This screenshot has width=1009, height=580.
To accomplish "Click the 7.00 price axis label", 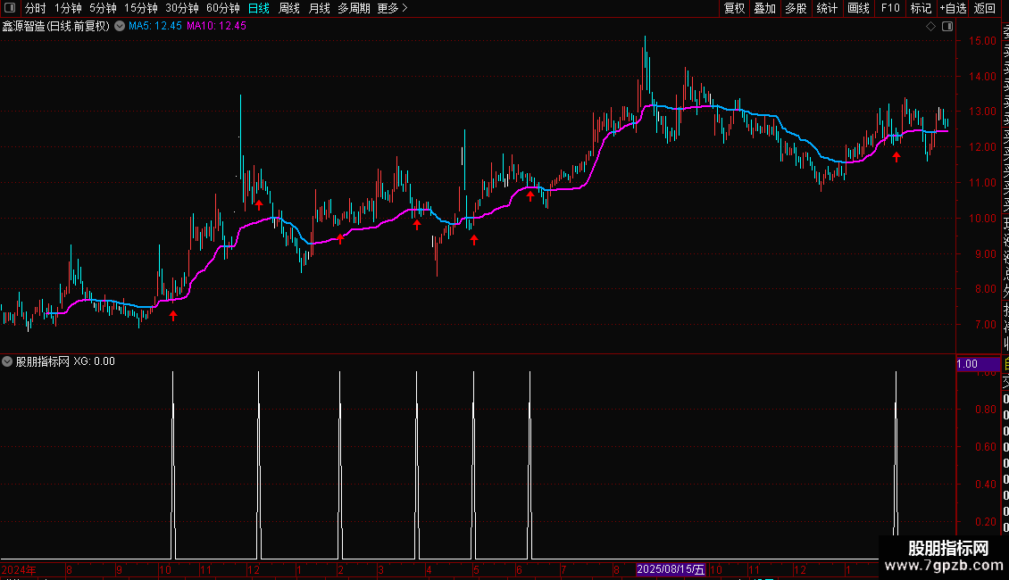I will coord(985,325).
